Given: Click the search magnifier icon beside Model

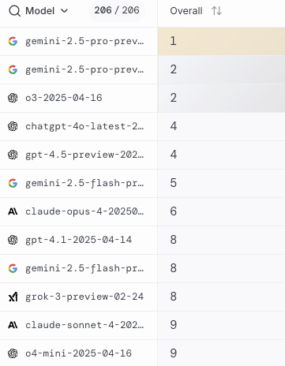Looking at the screenshot, I should [15, 11].
